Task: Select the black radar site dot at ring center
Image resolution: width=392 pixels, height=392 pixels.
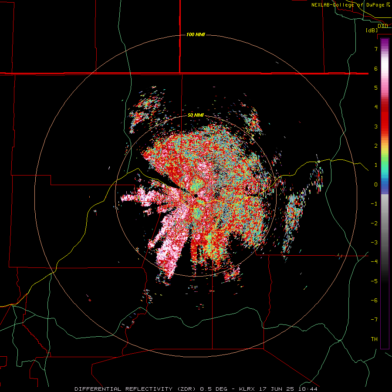Action: click(196, 196)
